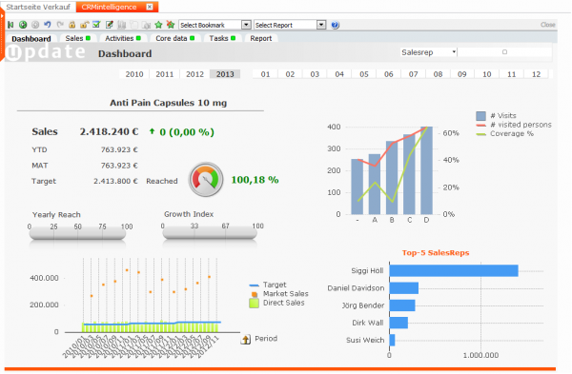Click the open padlock unlock icon
Screen dimensions: 572x374
[x=84, y=25]
